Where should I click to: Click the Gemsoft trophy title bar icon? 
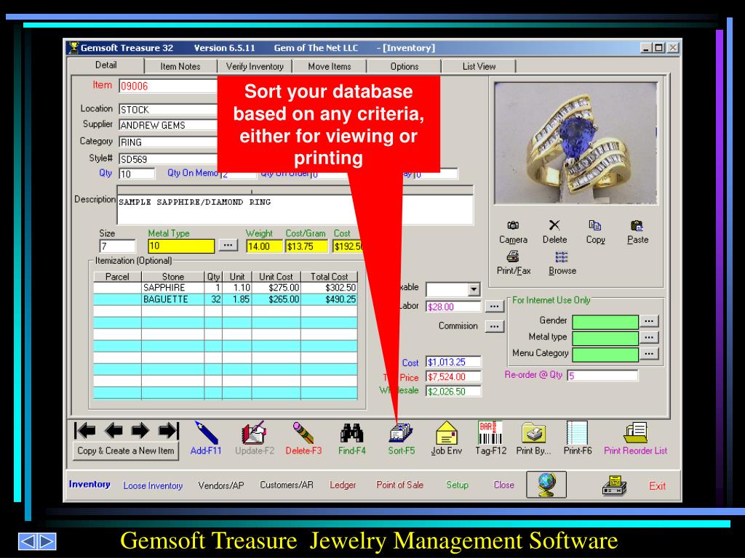(x=73, y=47)
